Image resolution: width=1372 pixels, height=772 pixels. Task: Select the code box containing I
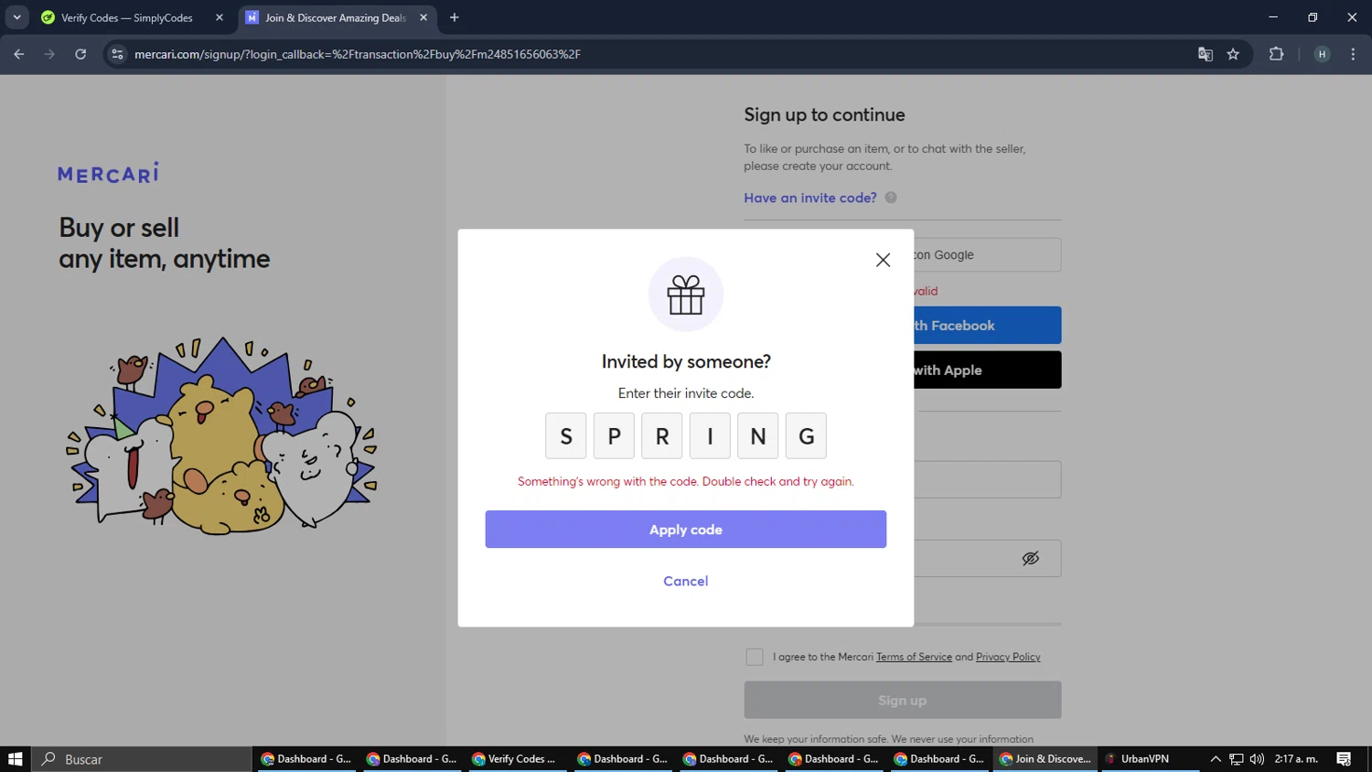tap(710, 436)
